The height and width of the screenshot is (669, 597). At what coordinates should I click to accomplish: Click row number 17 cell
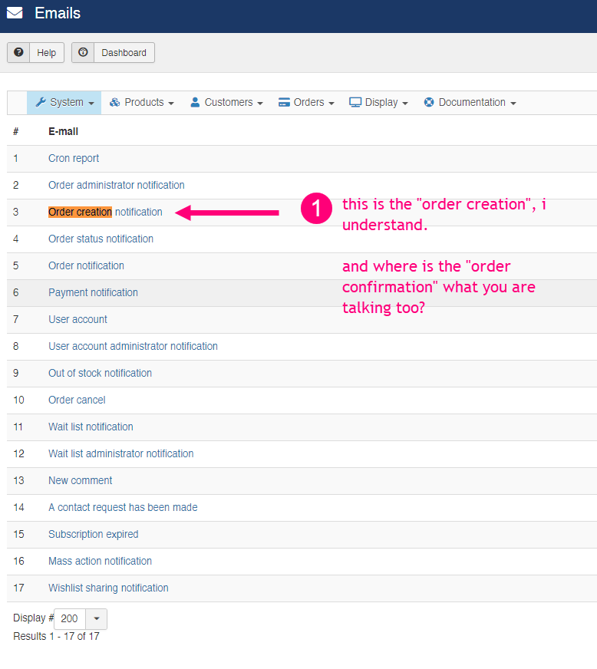click(x=18, y=588)
